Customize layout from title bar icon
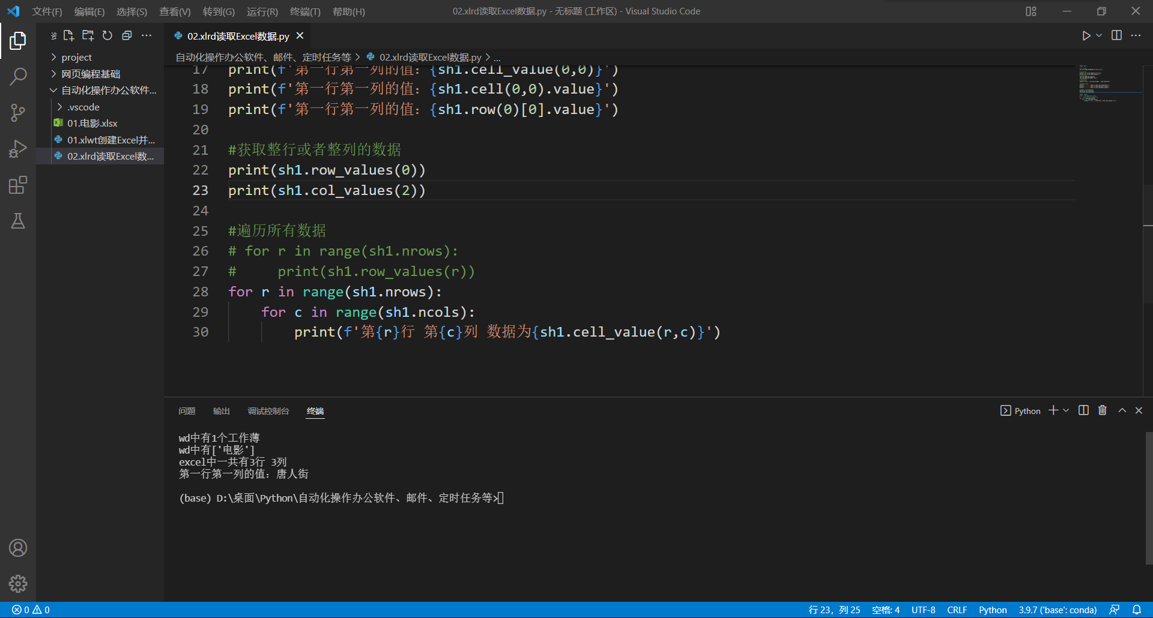 tap(1031, 11)
